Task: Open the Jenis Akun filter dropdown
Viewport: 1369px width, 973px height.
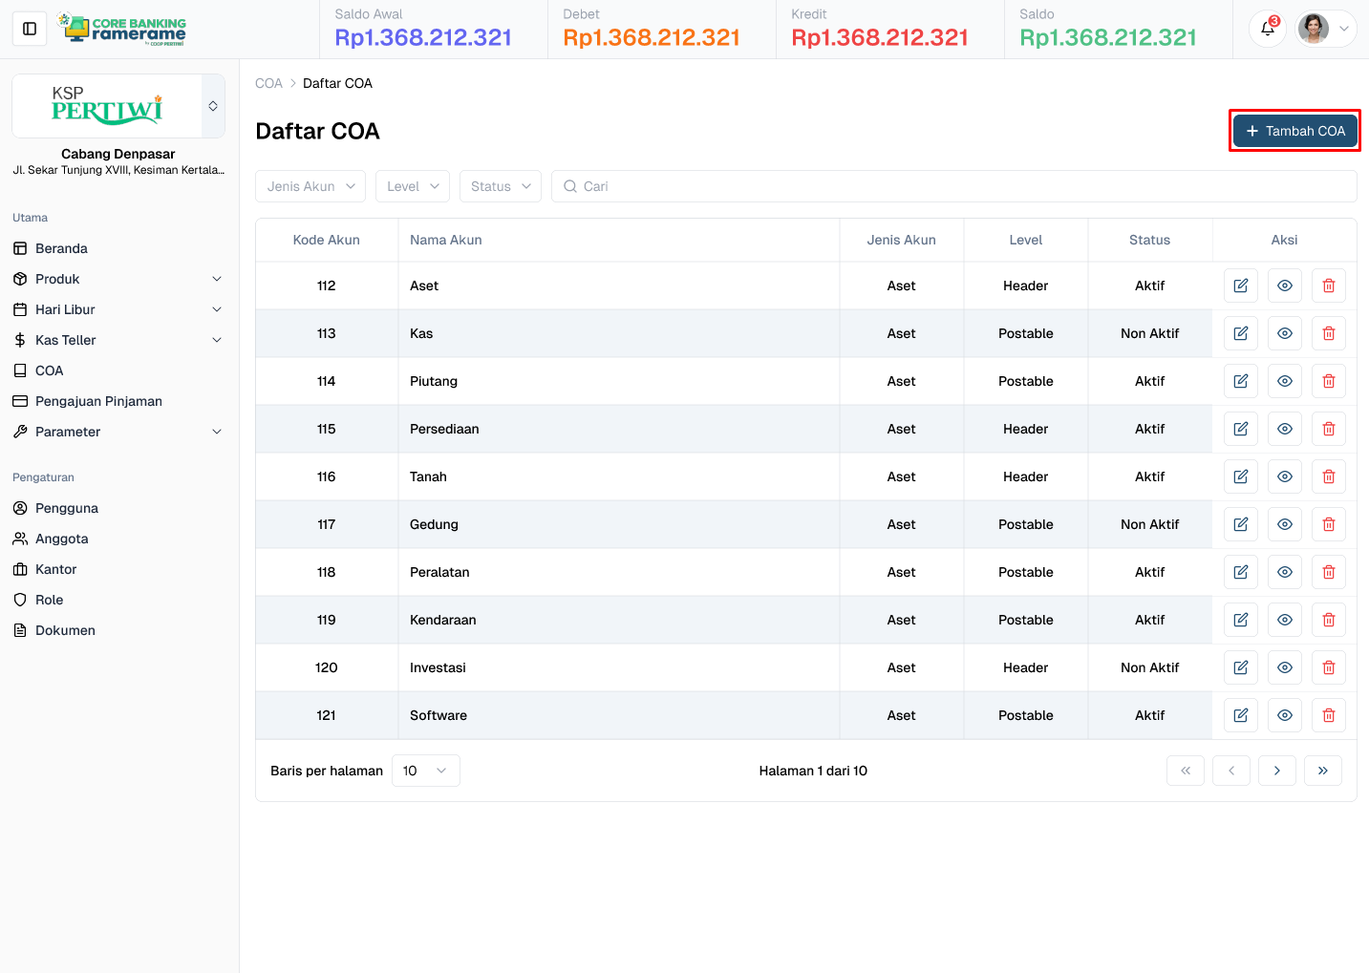Action: (310, 185)
